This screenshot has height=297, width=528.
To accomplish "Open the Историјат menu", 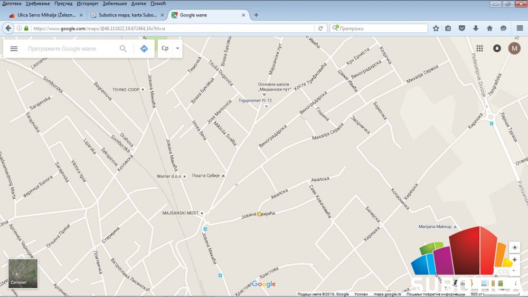I will tap(87, 3).
